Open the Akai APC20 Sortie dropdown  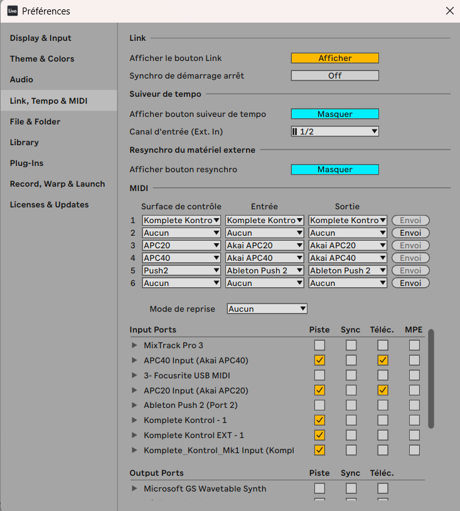coord(348,245)
